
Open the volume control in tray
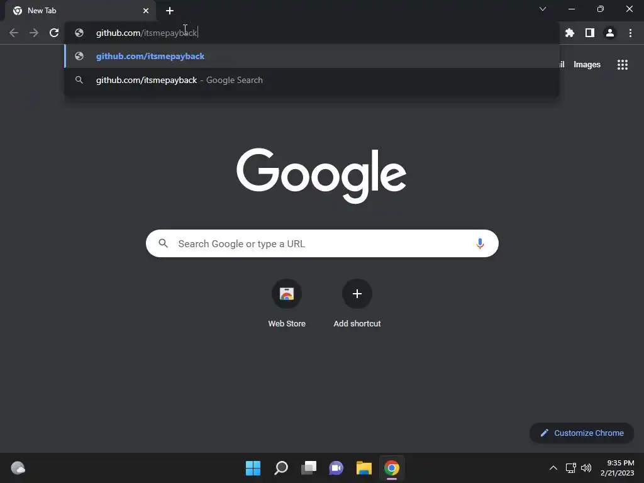tap(586, 468)
